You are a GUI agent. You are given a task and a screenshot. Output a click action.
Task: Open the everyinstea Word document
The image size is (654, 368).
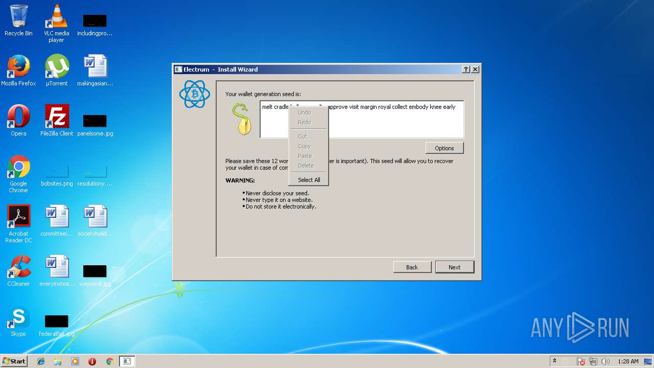click(56, 271)
